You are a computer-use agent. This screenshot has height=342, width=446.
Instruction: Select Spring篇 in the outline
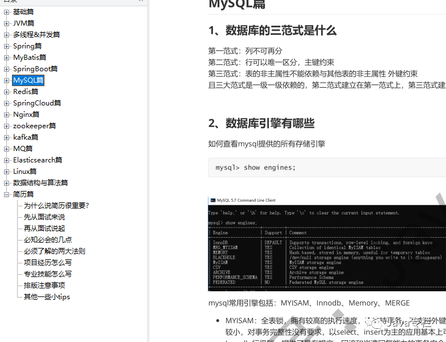pyautogui.click(x=27, y=46)
